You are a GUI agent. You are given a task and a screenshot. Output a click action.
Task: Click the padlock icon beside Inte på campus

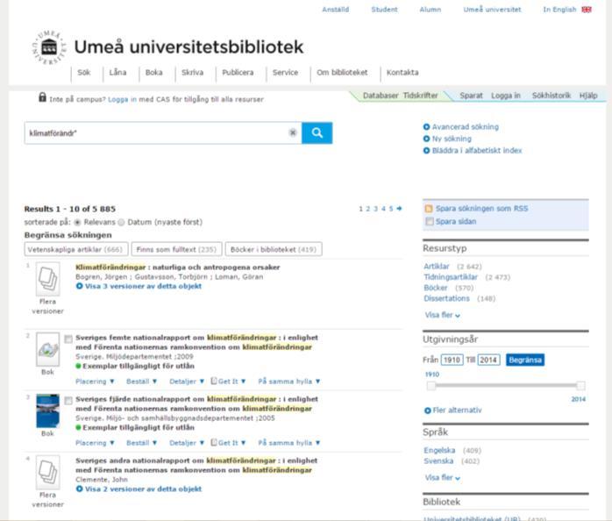pos(43,97)
